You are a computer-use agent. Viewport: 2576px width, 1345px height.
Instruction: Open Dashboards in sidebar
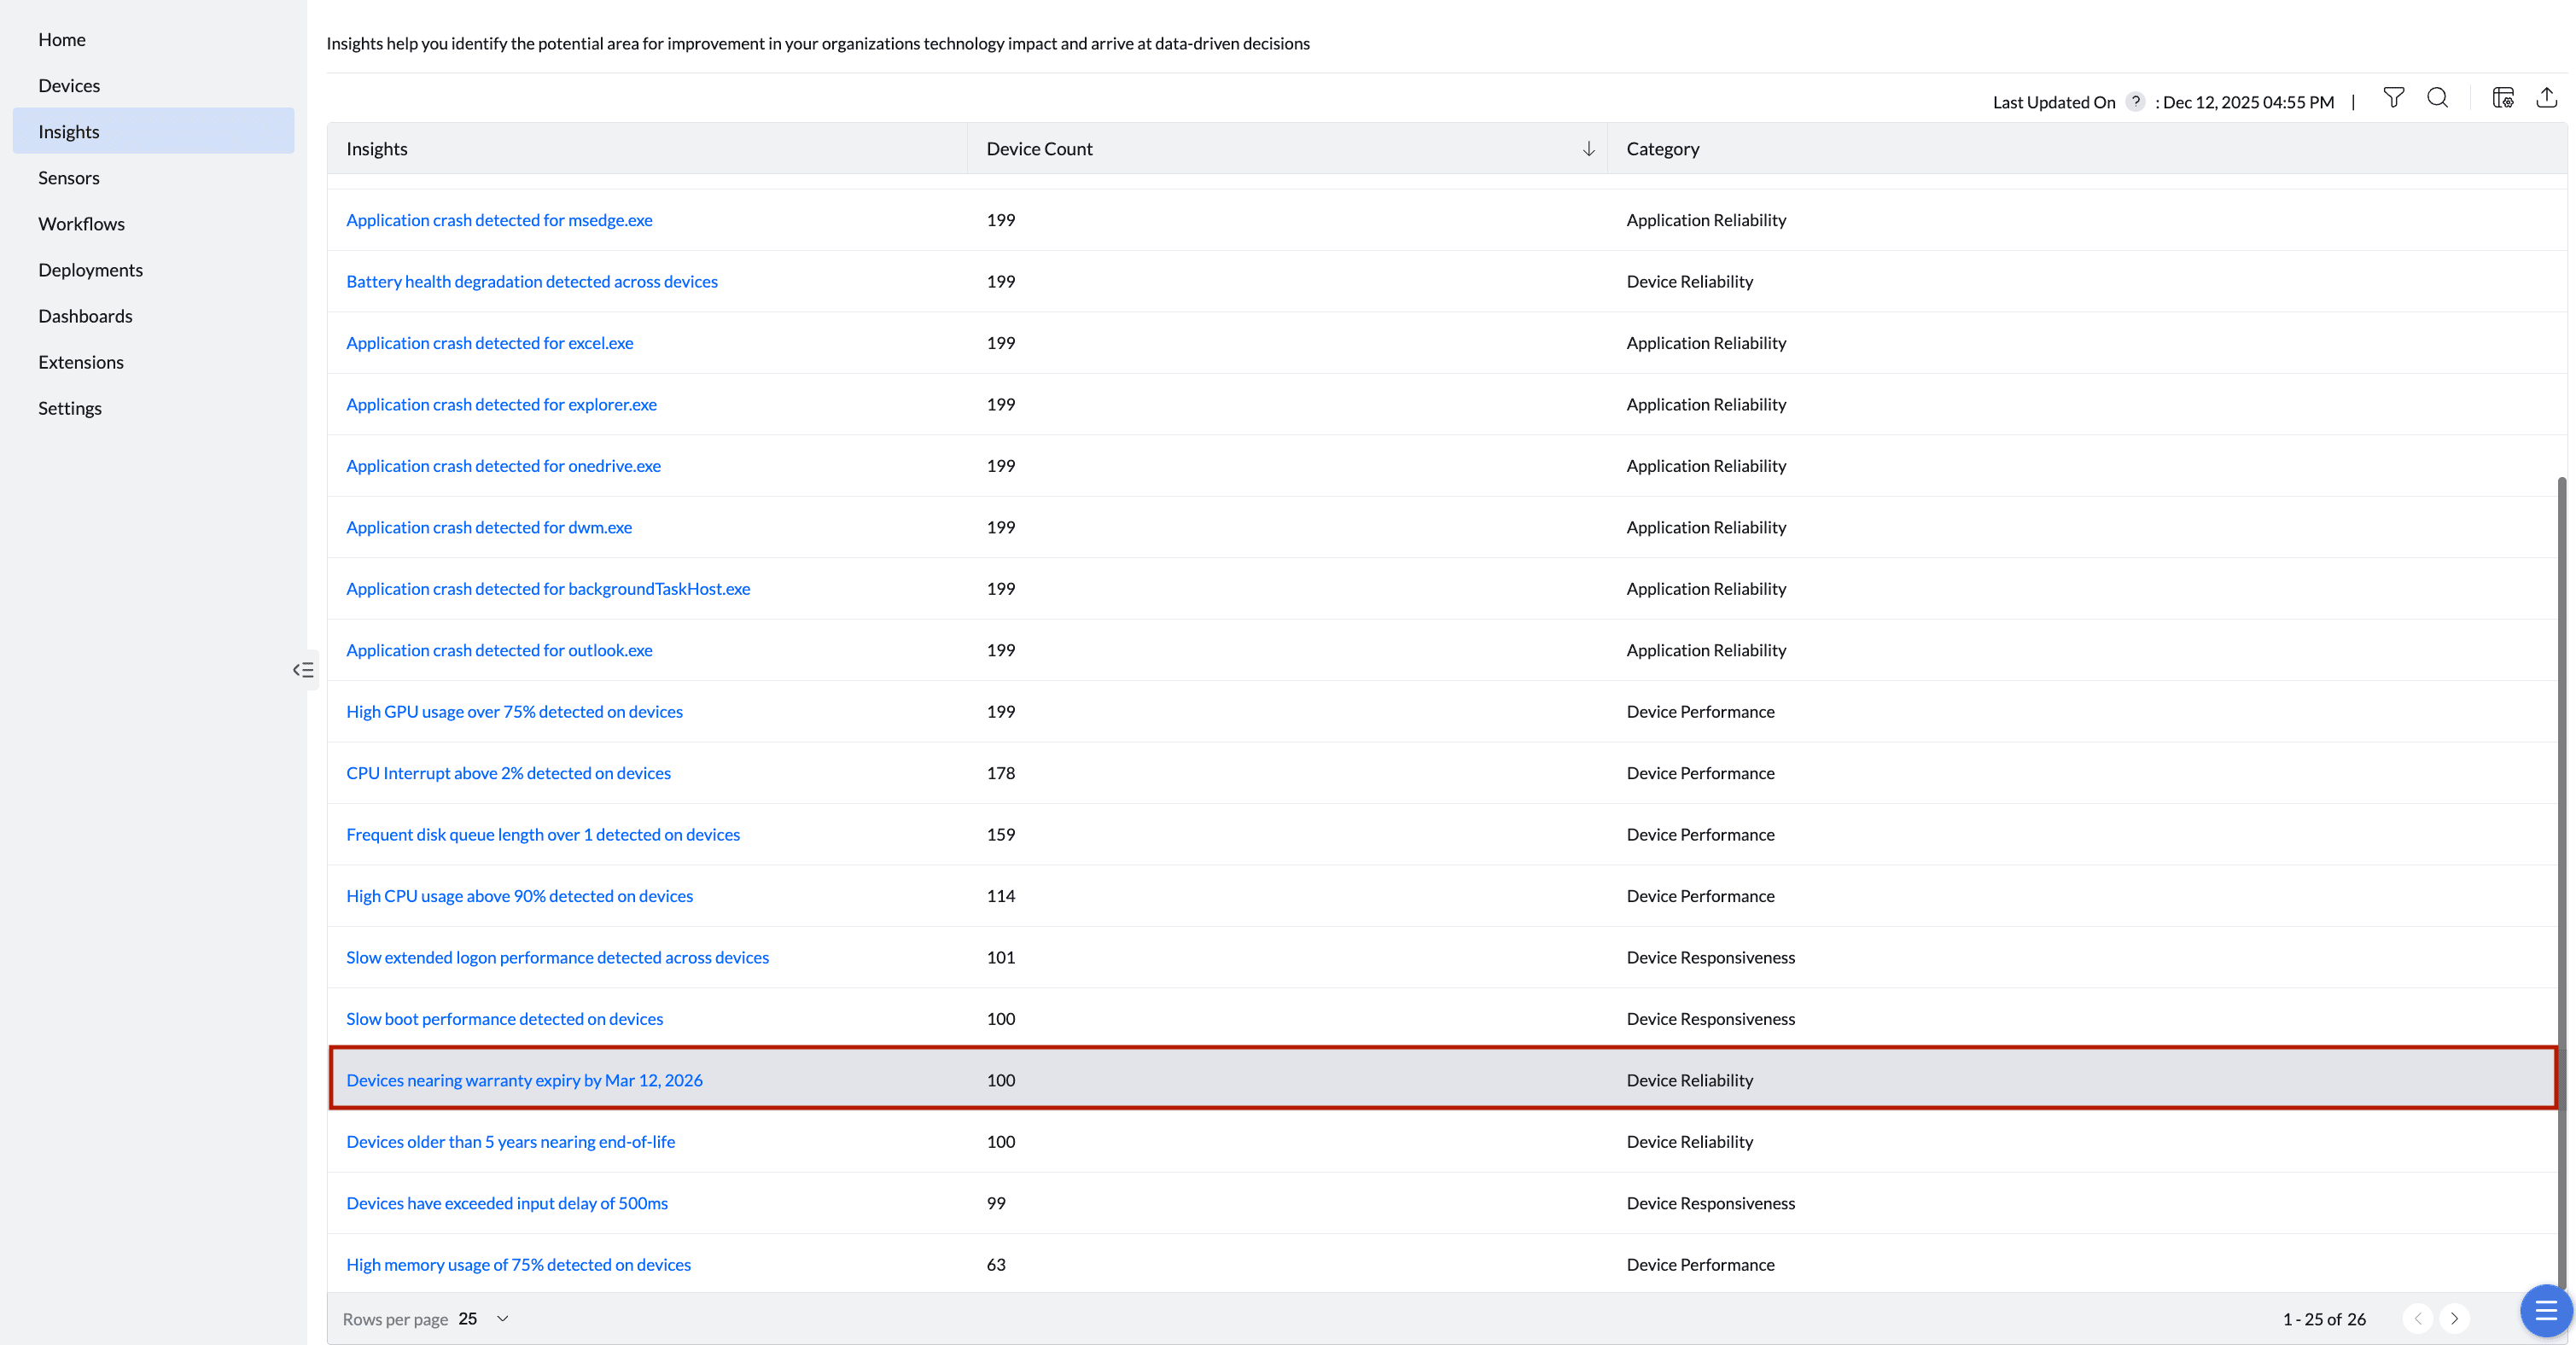point(85,316)
